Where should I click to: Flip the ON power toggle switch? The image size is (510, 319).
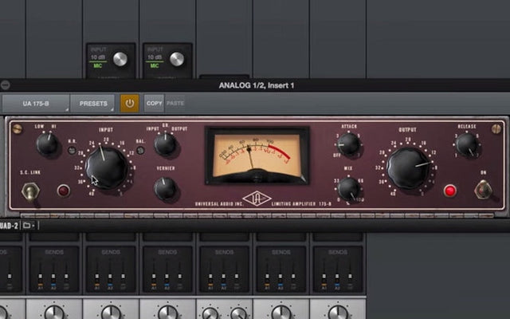tap(484, 190)
